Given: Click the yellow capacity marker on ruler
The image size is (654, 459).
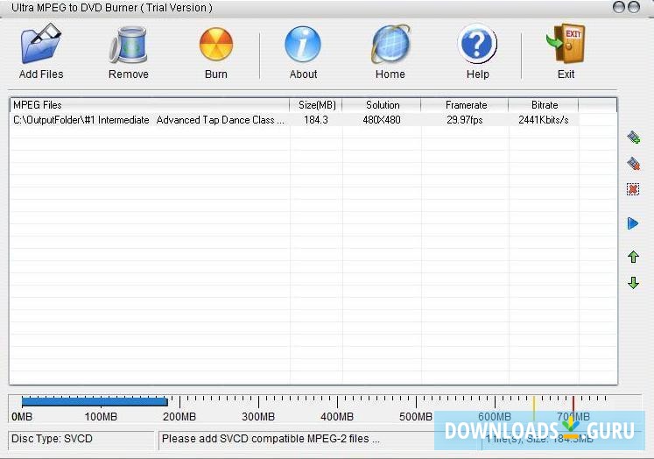Looking at the screenshot, I should pyautogui.click(x=534, y=408).
